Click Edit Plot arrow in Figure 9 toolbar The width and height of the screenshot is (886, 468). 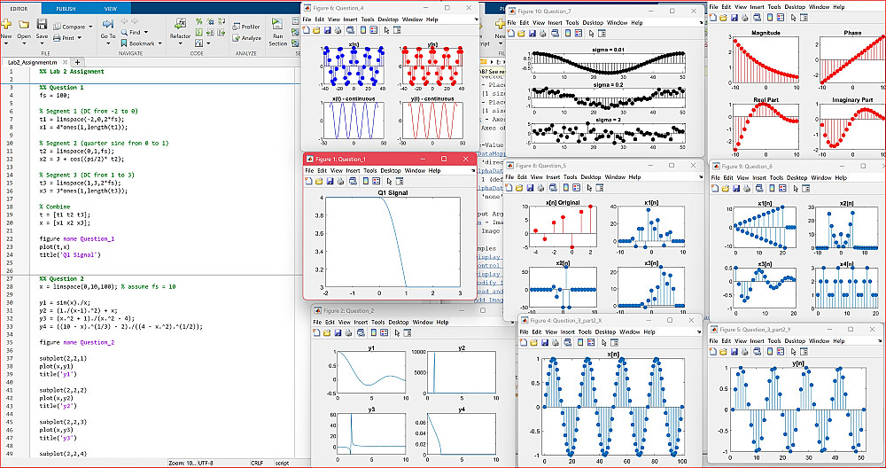click(x=795, y=188)
